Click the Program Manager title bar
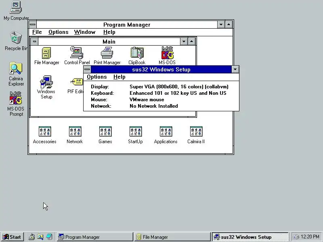323x242 pixels. [127, 25]
